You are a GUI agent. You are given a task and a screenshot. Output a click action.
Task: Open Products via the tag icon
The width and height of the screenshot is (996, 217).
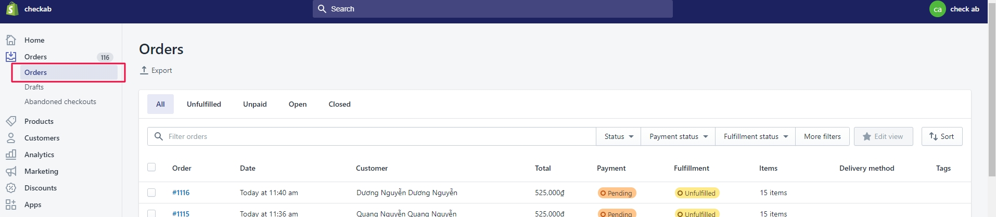tap(11, 121)
